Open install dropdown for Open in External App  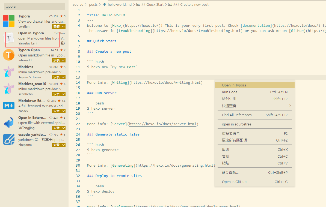coord(63,128)
